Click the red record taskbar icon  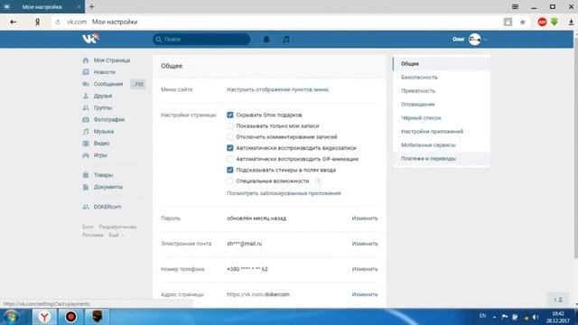(70, 317)
